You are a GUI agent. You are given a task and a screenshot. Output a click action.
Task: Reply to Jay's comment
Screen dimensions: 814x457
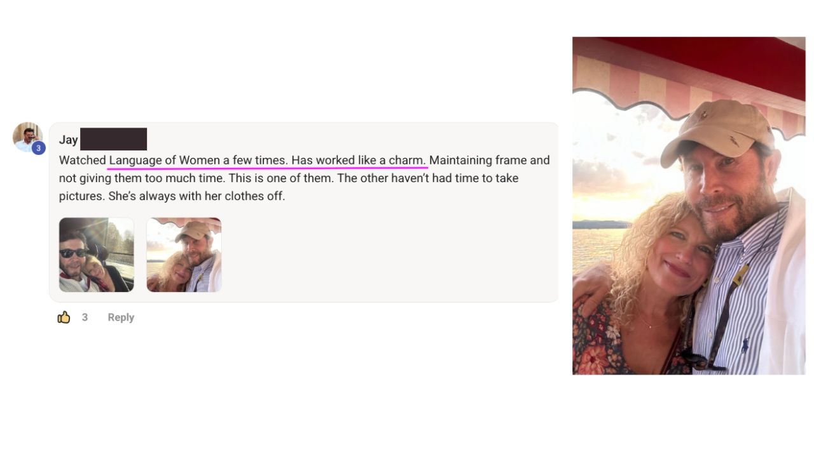(x=121, y=317)
